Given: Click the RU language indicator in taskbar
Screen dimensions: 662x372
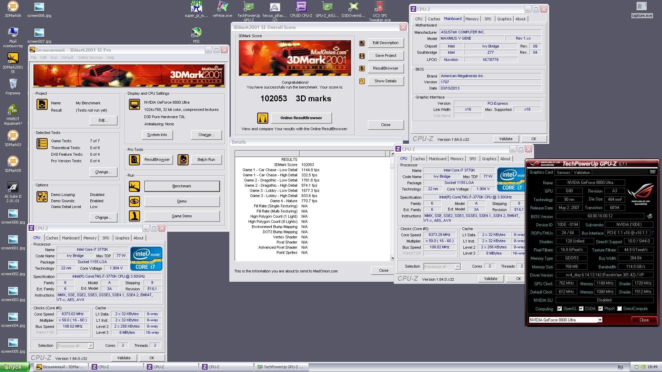Looking at the screenshot, I should point(620,367).
